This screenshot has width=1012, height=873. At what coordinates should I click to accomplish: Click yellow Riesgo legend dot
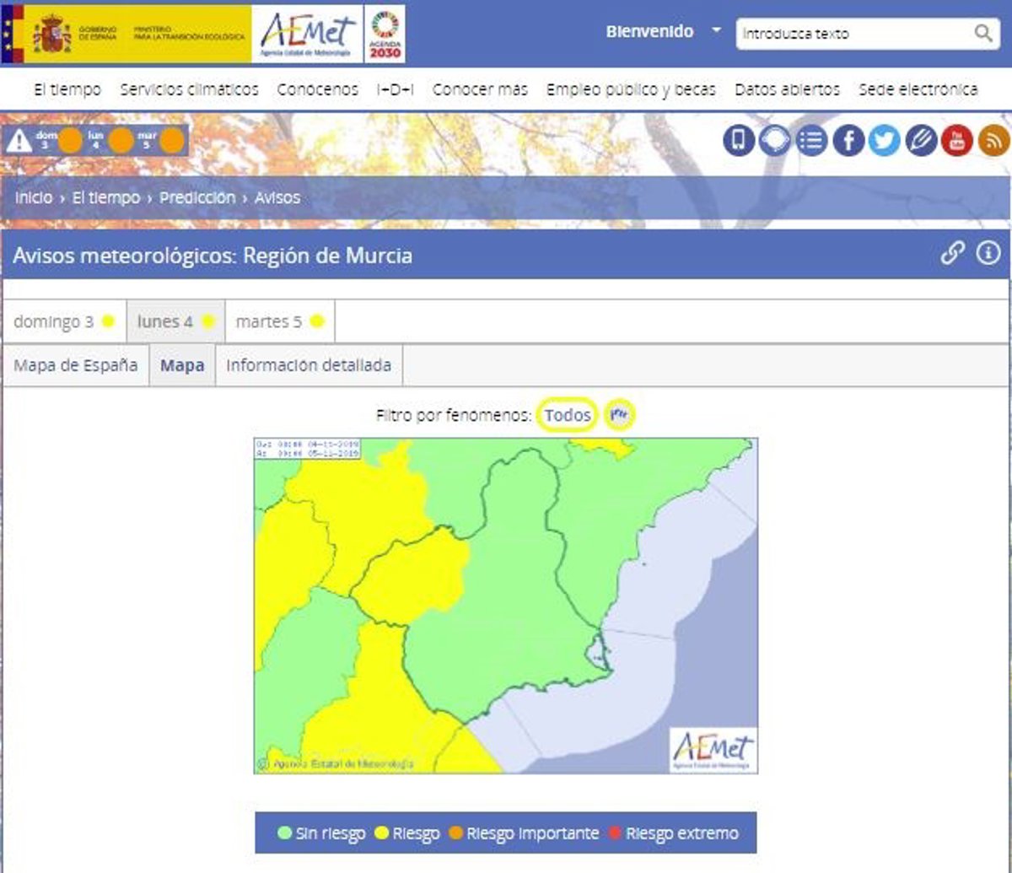[x=381, y=833]
